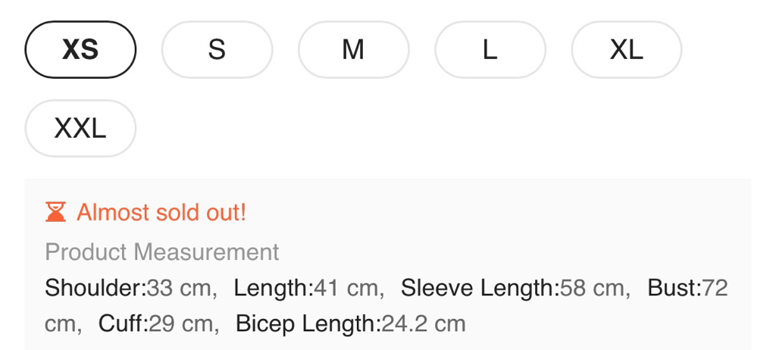This screenshot has width=776, height=350.
Task: Click the Shoulder measurement label
Action: coord(95,288)
